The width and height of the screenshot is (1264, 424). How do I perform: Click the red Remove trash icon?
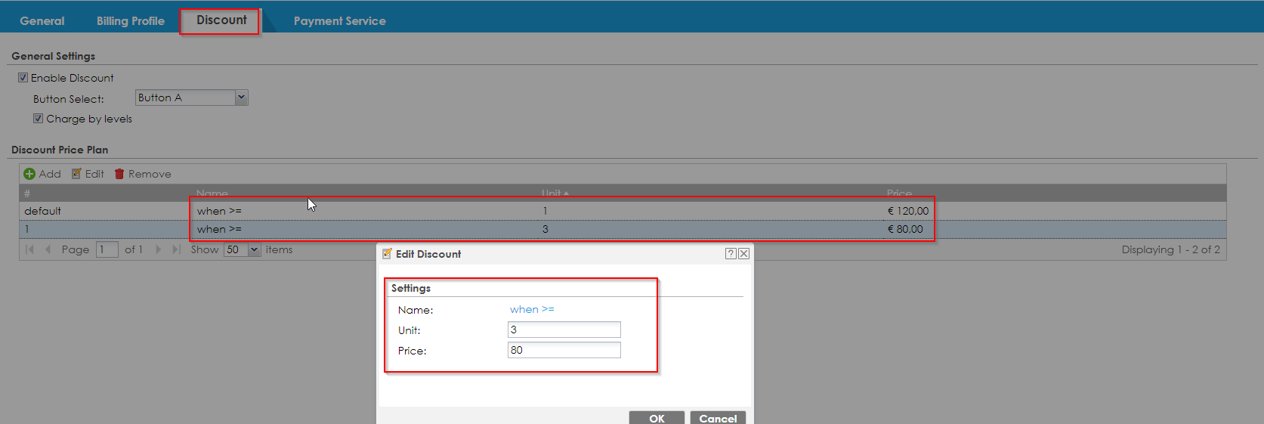click(x=119, y=174)
